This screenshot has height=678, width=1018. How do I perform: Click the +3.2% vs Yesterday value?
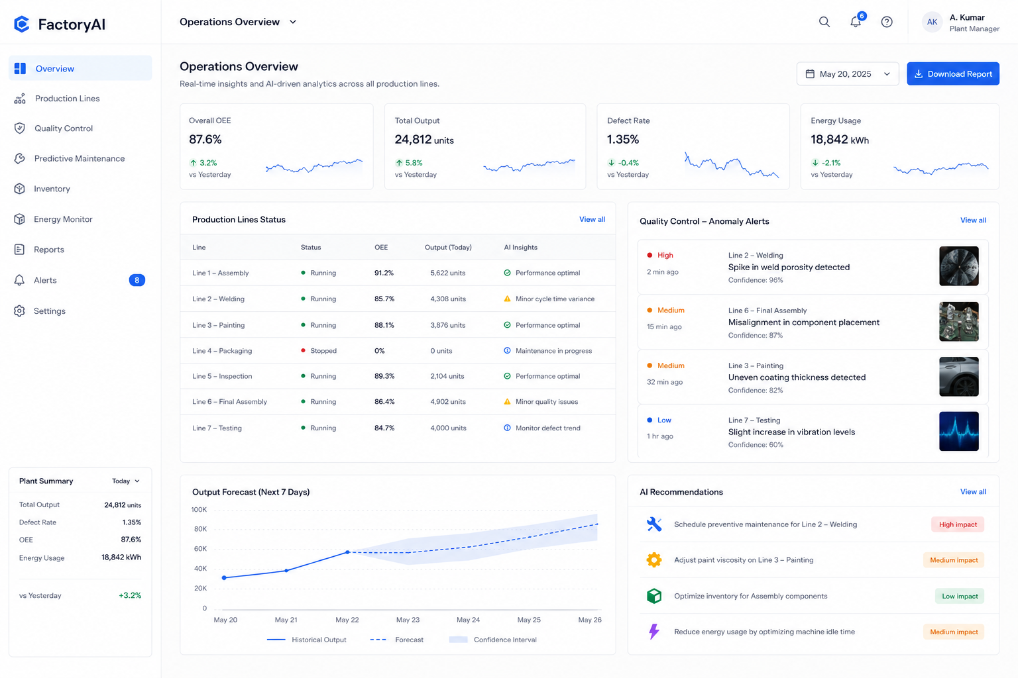pyautogui.click(x=130, y=595)
